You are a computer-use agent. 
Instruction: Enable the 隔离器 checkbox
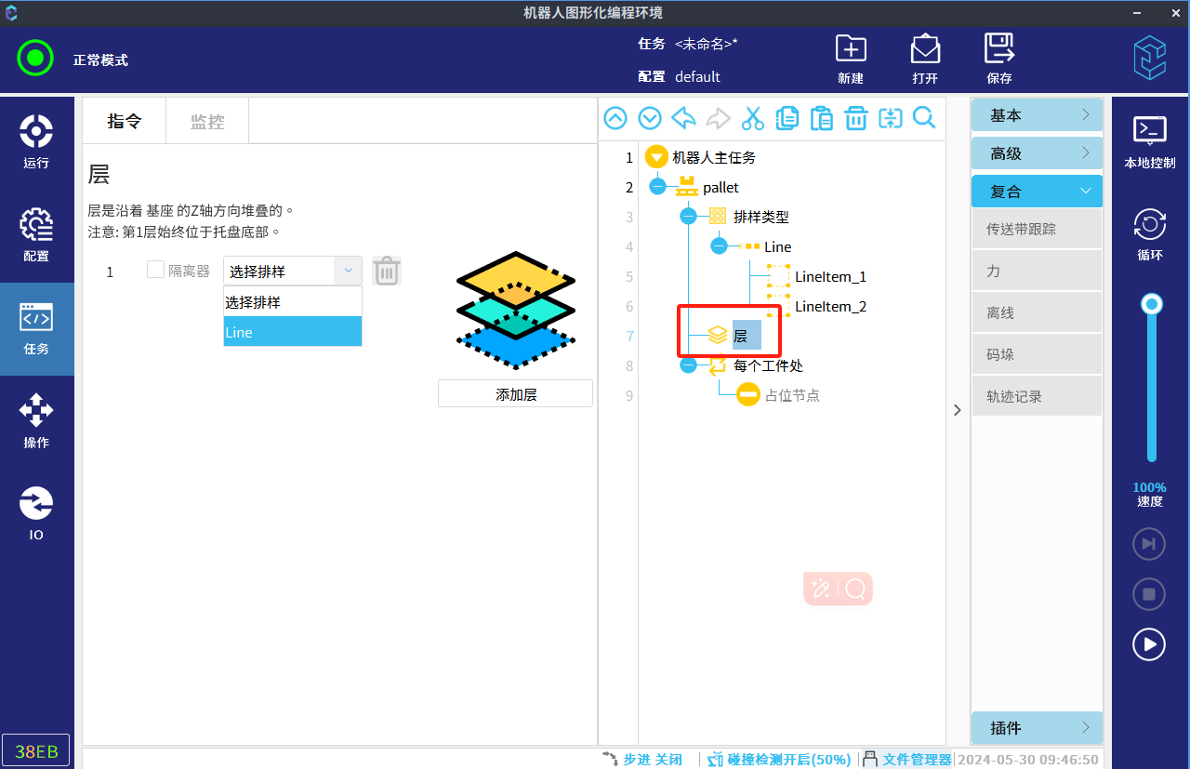[x=156, y=271]
